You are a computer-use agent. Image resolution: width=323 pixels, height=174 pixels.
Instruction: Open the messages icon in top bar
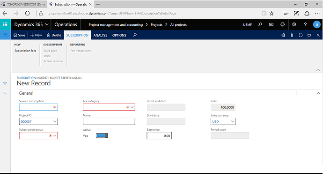coord(272,24)
